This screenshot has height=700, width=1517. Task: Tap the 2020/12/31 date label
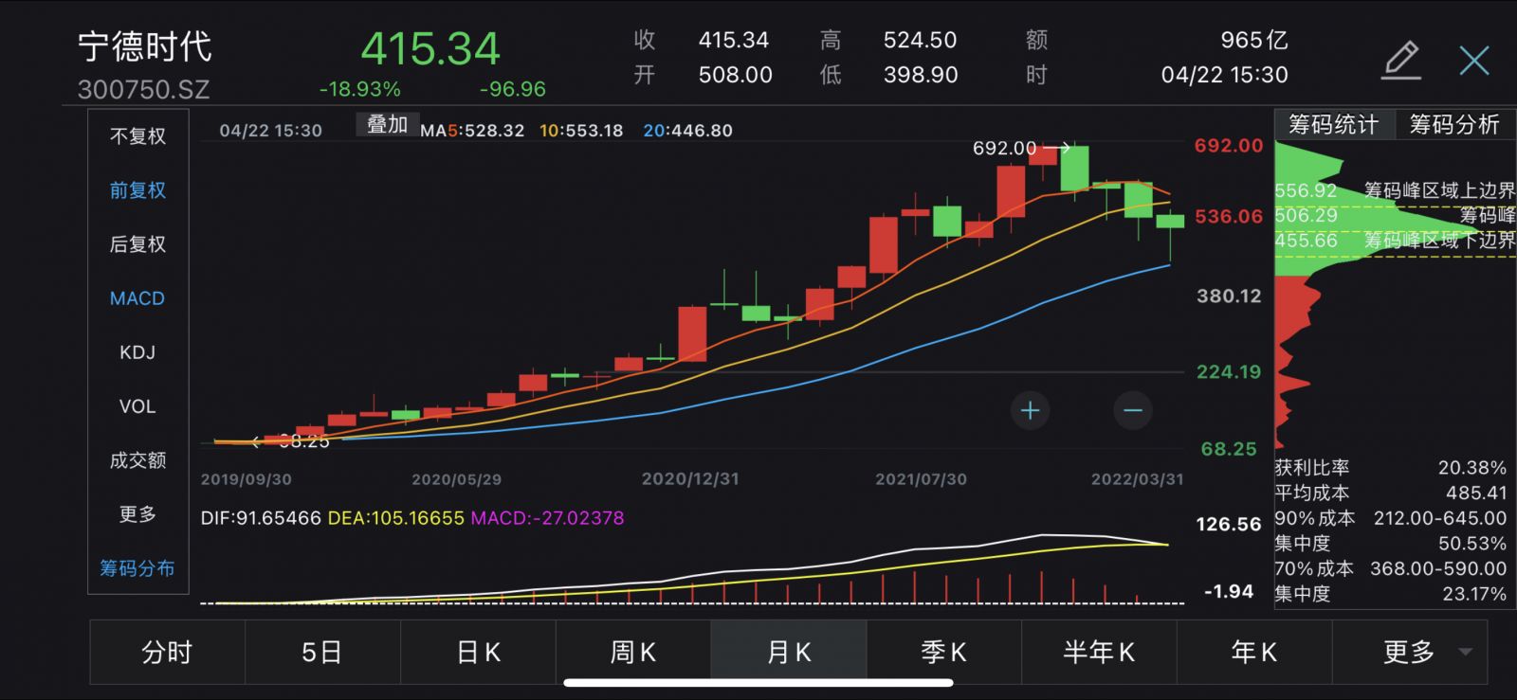(x=690, y=479)
